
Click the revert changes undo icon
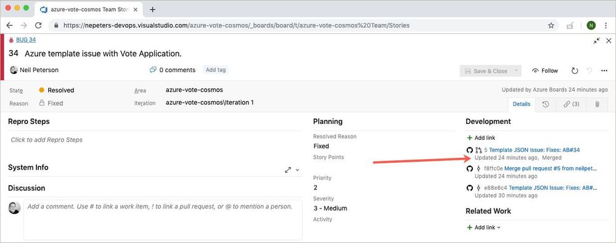589,71
